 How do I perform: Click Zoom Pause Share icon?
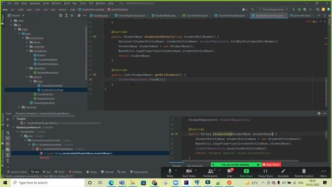[265, 171]
